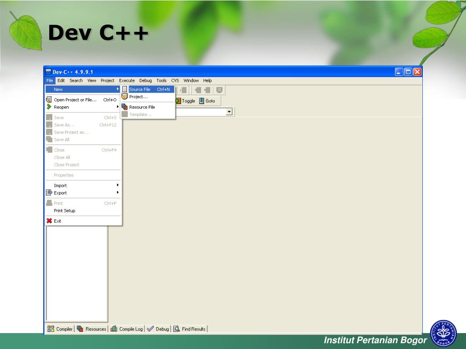This screenshot has height=349, width=466.
Task: Open the CVS menu
Action: pos(175,80)
